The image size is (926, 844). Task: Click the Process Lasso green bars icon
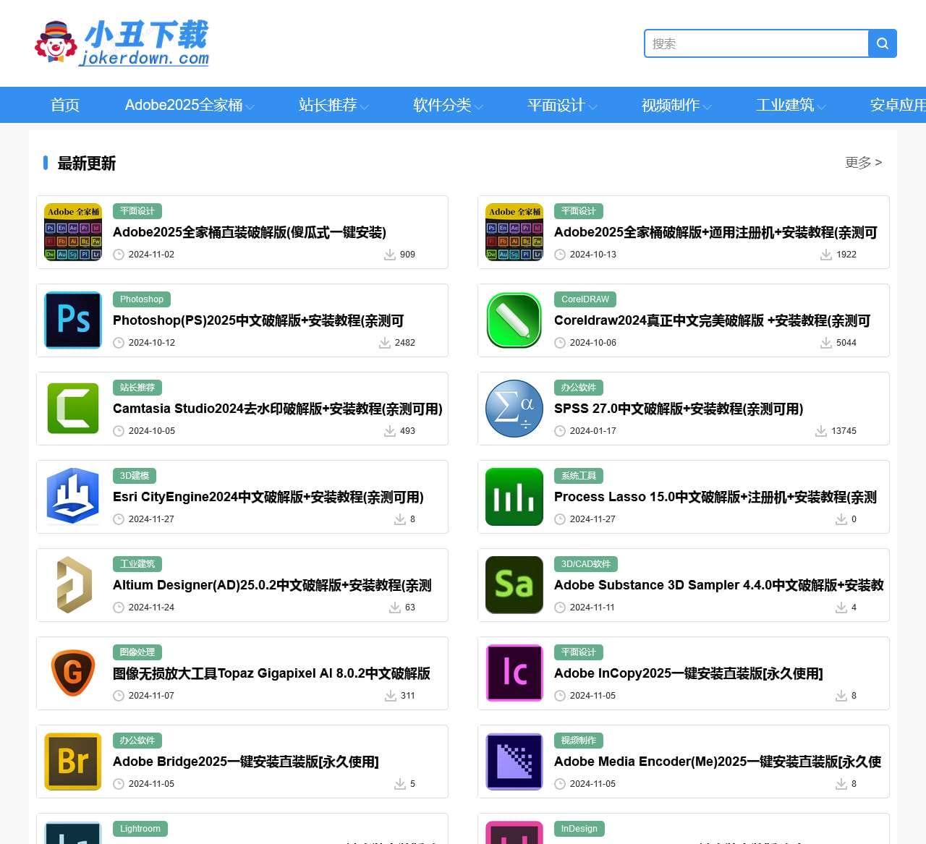514,497
